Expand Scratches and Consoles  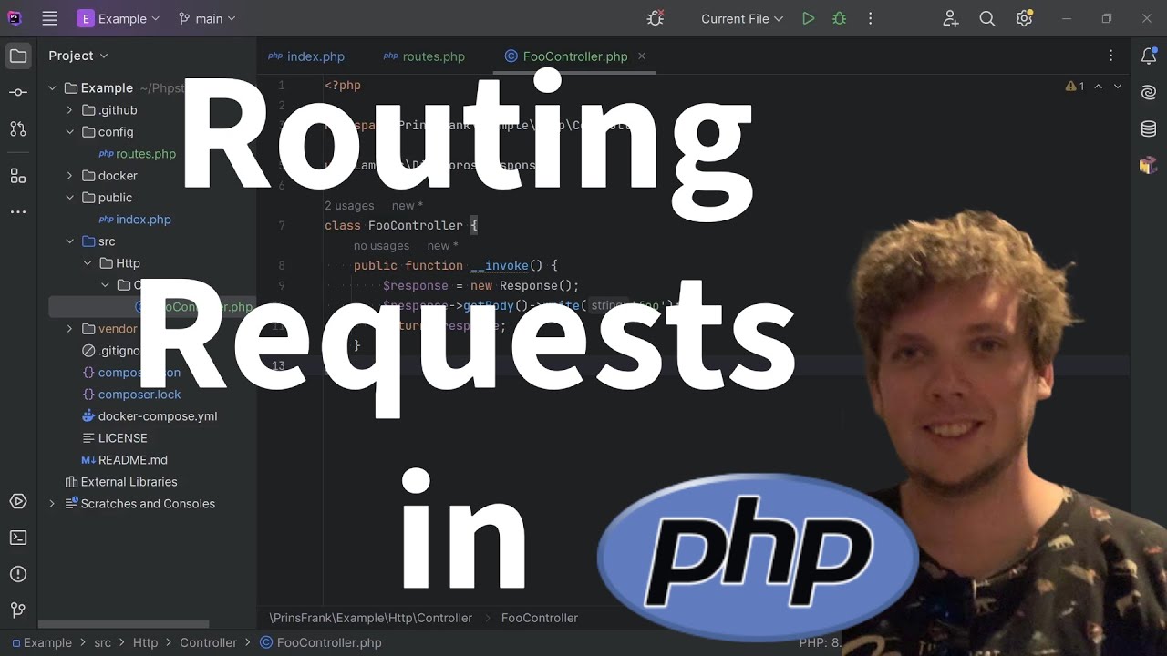[x=52, y=504]
